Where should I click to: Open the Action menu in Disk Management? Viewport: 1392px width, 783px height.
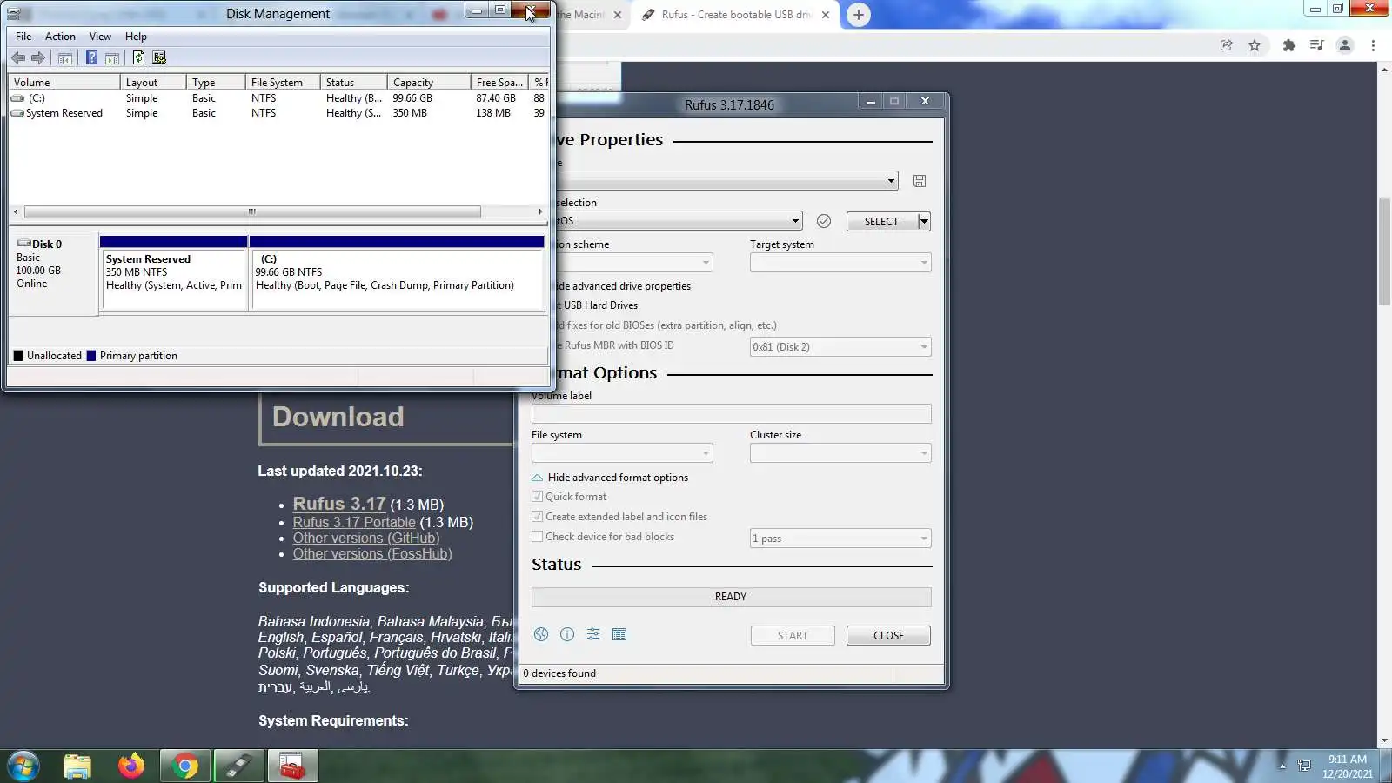pos(60,37)
